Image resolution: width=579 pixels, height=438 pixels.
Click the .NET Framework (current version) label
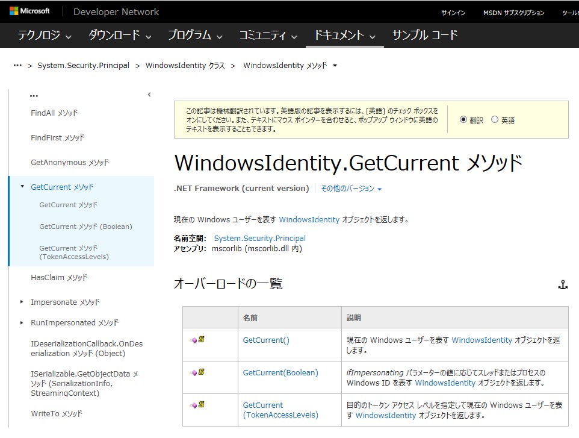coord(241,189)
